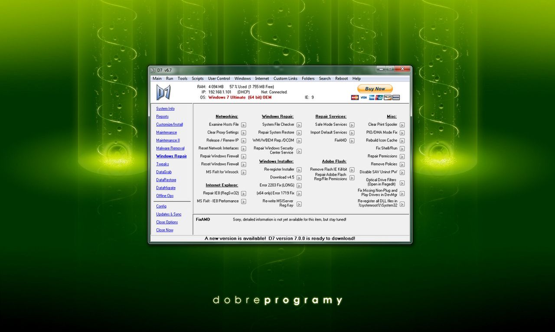
Task: Open the DataMigrate sidebar link
Action: tap(166, 188)
